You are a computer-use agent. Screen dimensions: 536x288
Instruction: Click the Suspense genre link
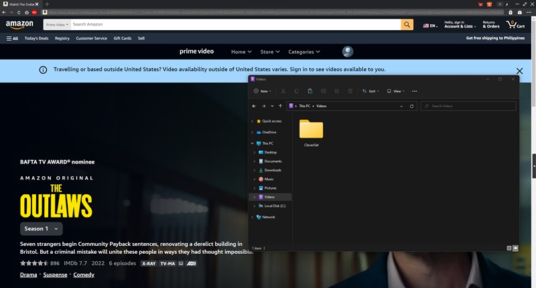[55, 275]
